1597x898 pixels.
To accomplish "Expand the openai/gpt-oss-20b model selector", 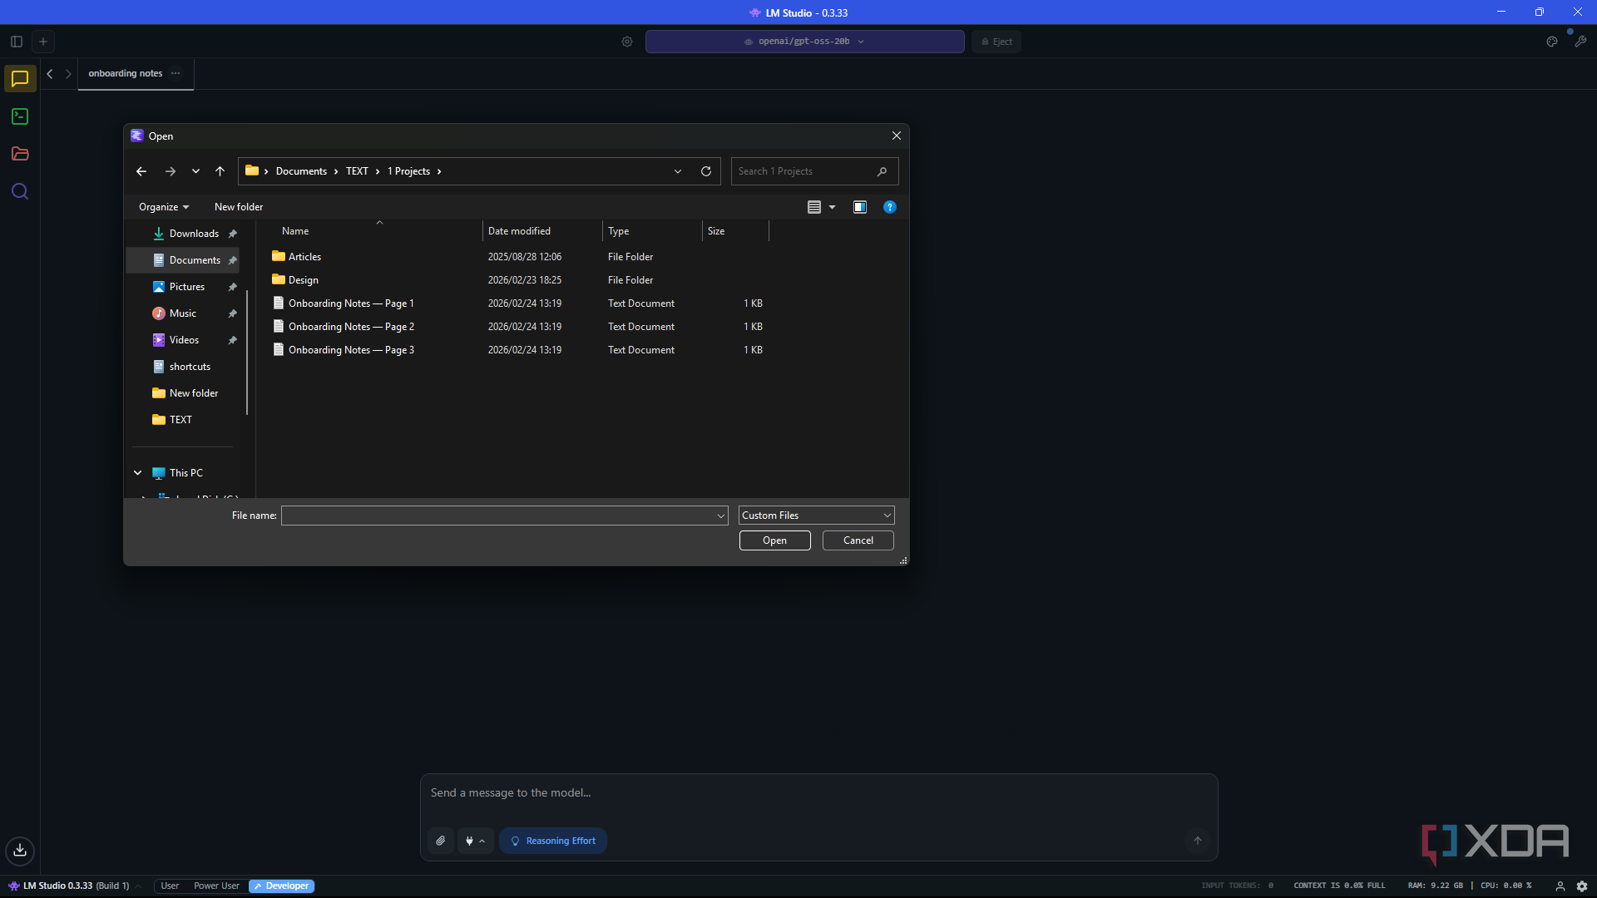I will [804, 42].
